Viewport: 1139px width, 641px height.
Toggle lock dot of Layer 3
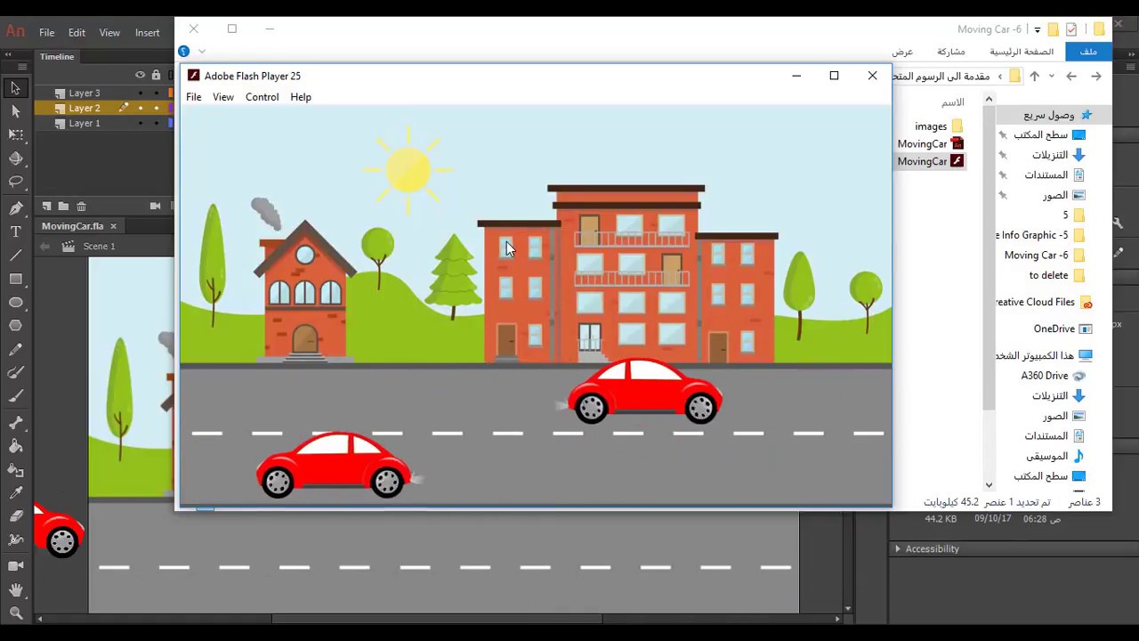click(156, 93)
